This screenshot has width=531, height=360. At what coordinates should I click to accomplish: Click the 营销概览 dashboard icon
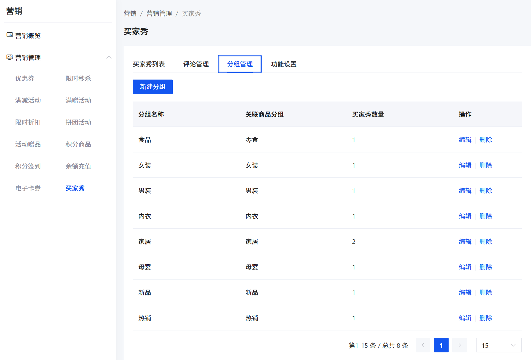(x=9, y=35)
